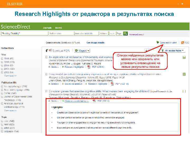The image size is (190, 143).
Task: Click the Issue field
Action: tap(112, 33)
